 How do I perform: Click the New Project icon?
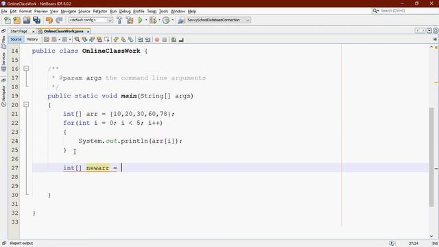tap(16, 20)
